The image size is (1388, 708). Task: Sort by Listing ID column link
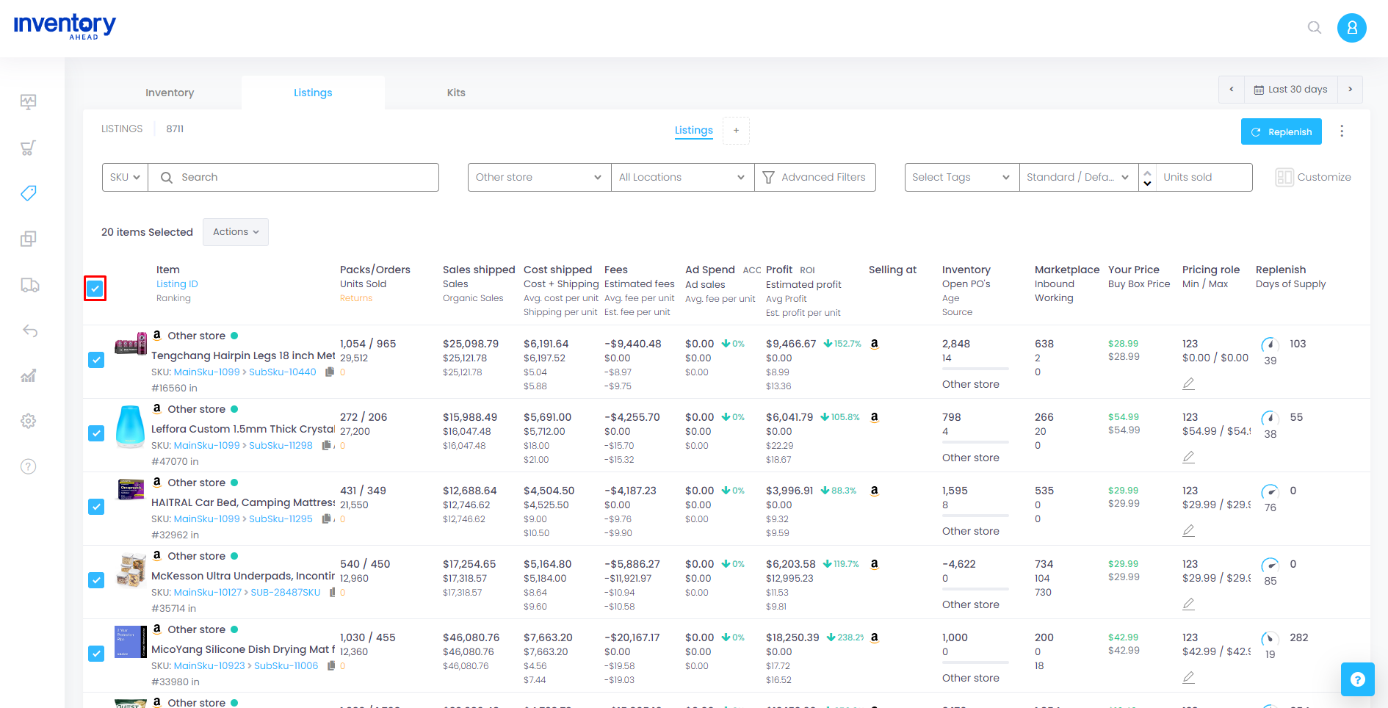pos(177,284)
